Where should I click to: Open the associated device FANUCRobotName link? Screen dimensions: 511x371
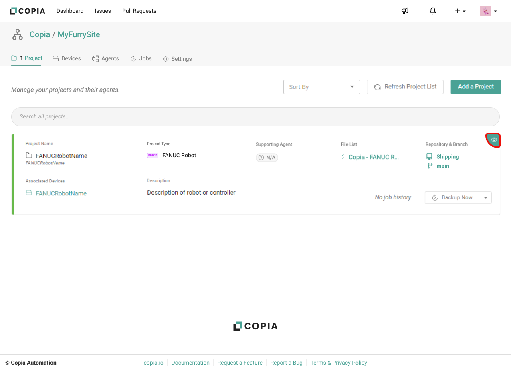click(x=61, y=193)
